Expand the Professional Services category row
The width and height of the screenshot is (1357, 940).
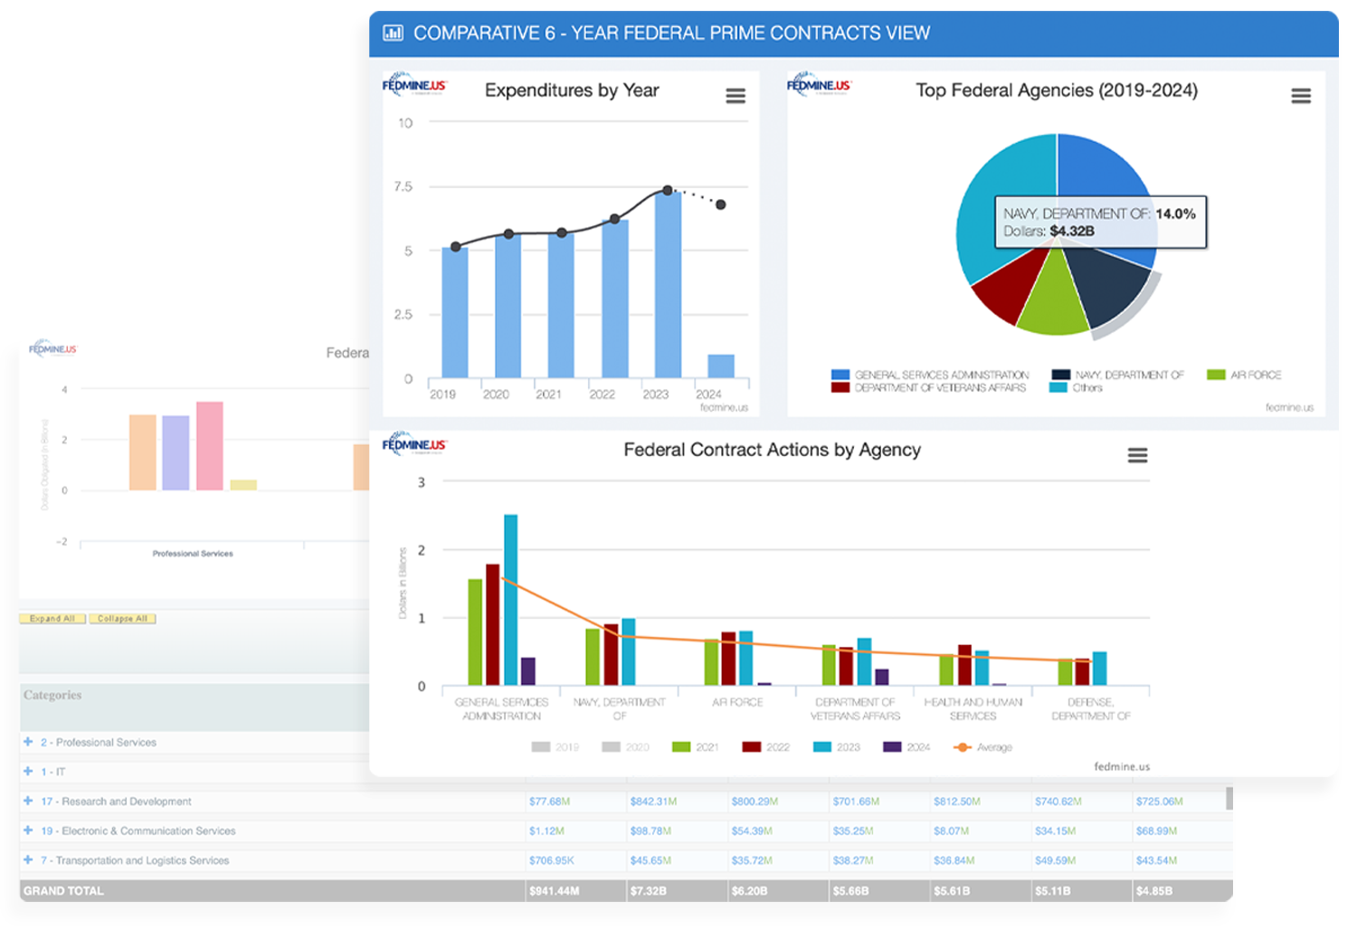coord(28,742)
